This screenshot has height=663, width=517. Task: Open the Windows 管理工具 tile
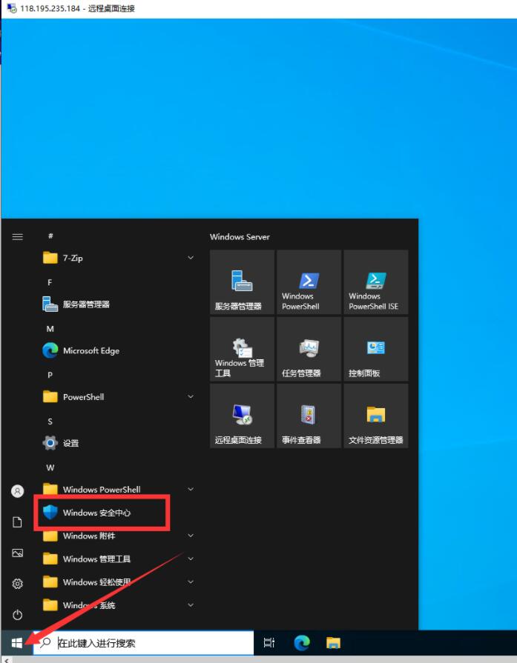point(243,349)
